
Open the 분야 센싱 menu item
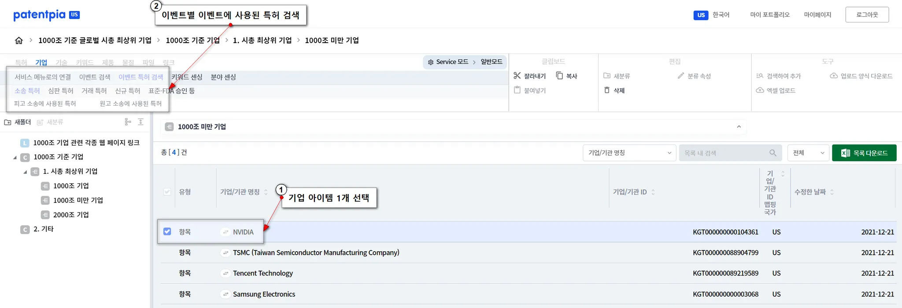click(223, 77)
